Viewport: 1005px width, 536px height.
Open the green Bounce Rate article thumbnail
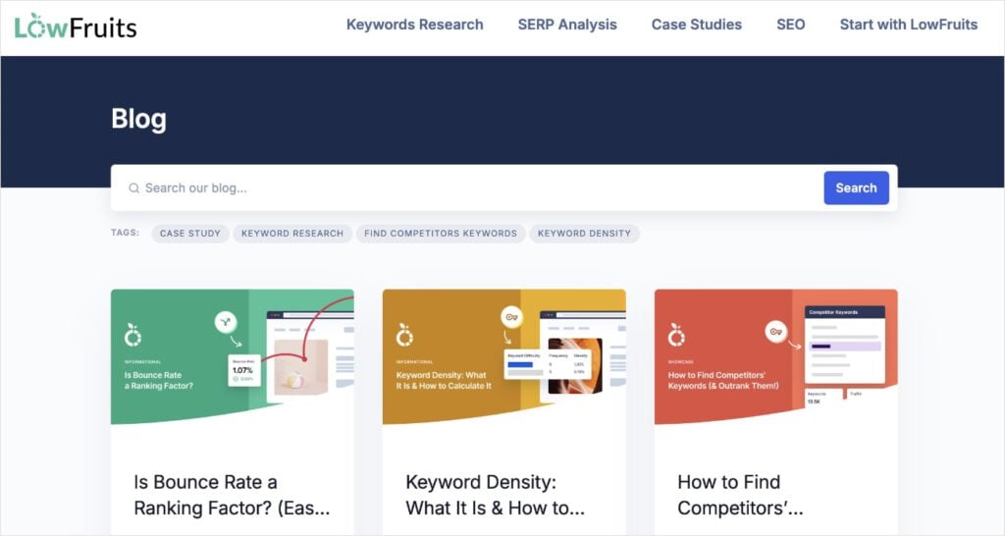tap(232, 356)
